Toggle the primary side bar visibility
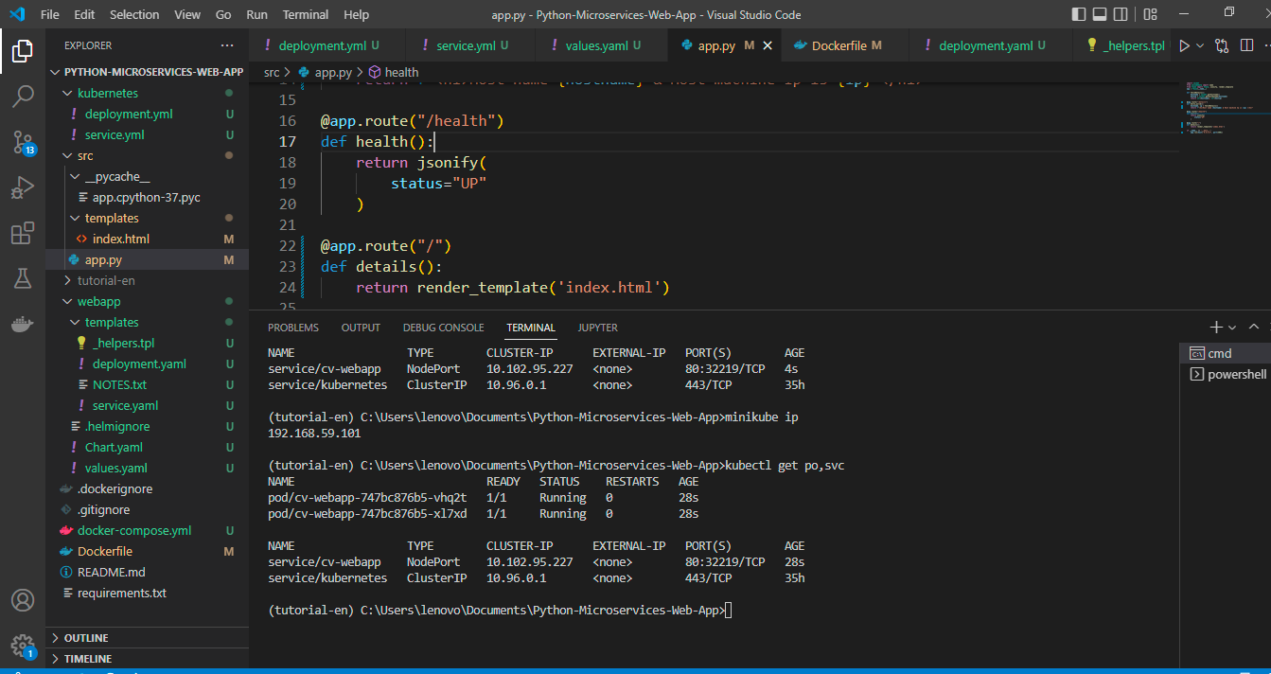 (x=1080, y=14)
